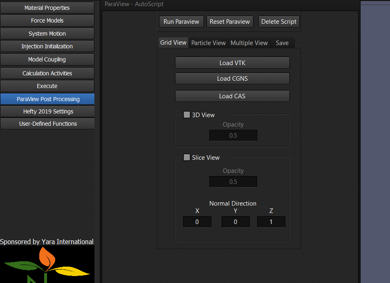This screenshot has width=390, height=283.
Task: Select ParaView Post Processing entry
Action: coord(47,99)
